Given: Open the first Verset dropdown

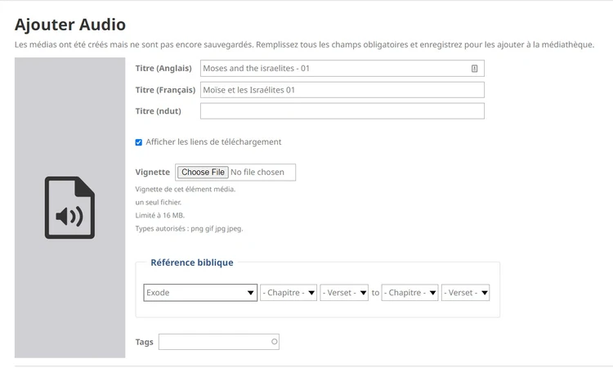Looking at the screenshot, I should click(x=344, y=293).
